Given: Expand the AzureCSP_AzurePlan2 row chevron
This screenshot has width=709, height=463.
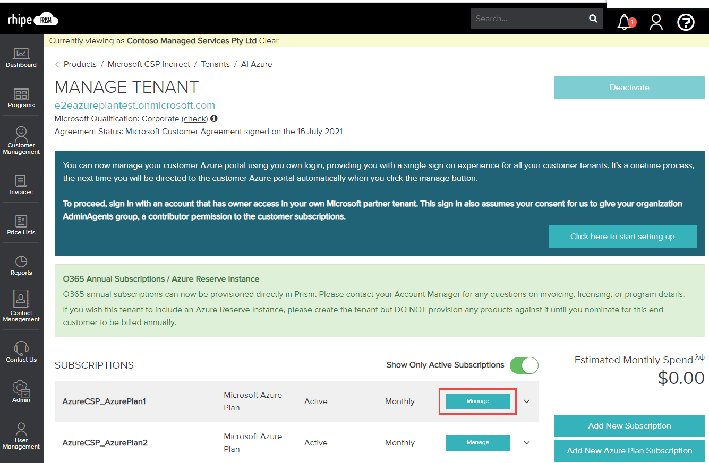Looking at the screenshot, I should (x=527, y=443).
